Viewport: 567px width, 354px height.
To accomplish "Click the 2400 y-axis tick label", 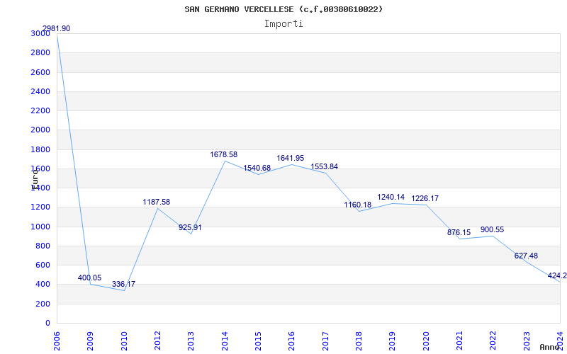I will coord(40,91).
